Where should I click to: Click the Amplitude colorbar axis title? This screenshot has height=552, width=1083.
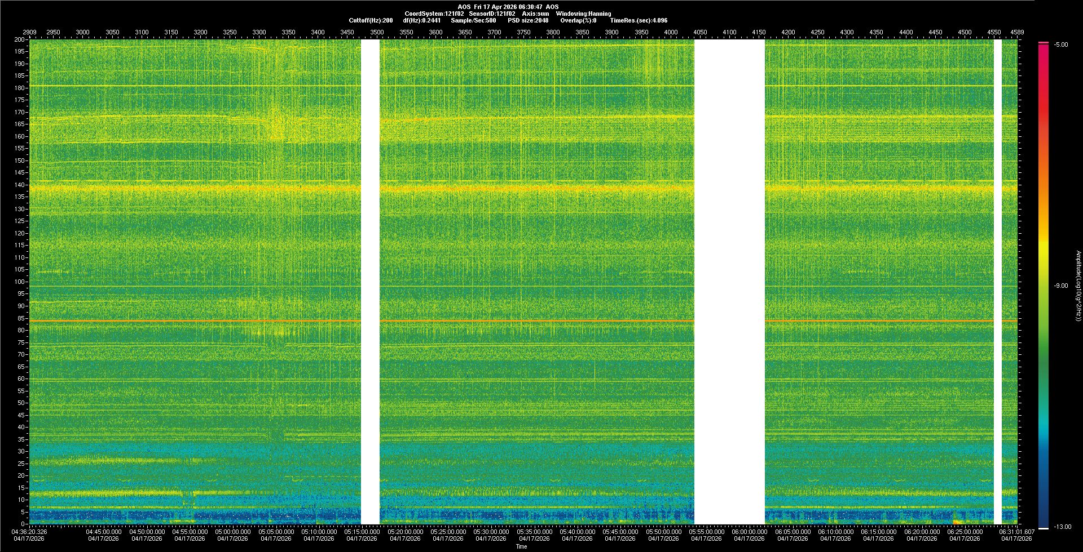click(x=1078, y=286)
